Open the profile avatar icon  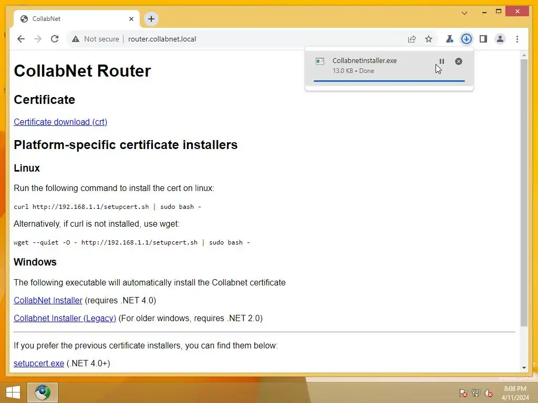point(500,39)
